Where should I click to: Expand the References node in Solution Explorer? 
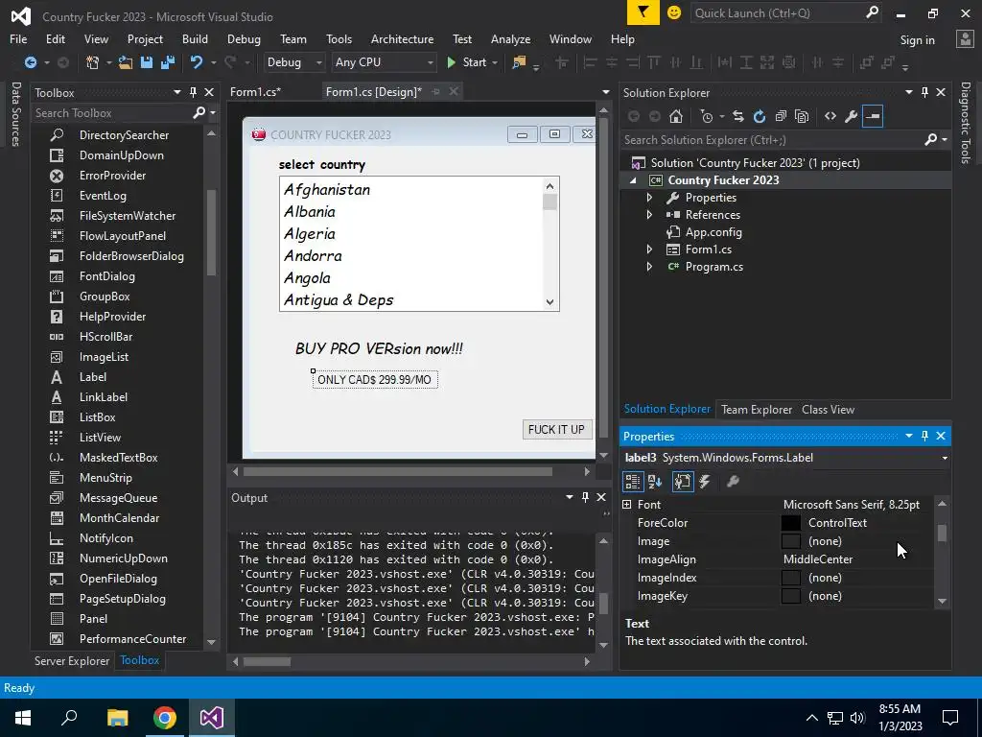point(649,214)
